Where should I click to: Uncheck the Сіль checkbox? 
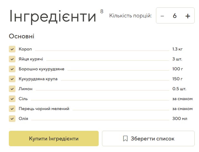[12, 99]
